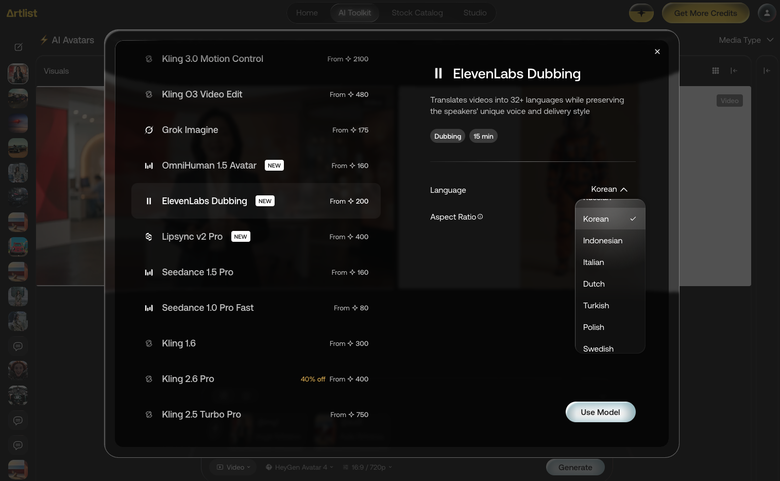This screenshot has width=780, height=481.
Task: Close the model selection dialog
Action: pyautogui.click(x=657, y=52)
